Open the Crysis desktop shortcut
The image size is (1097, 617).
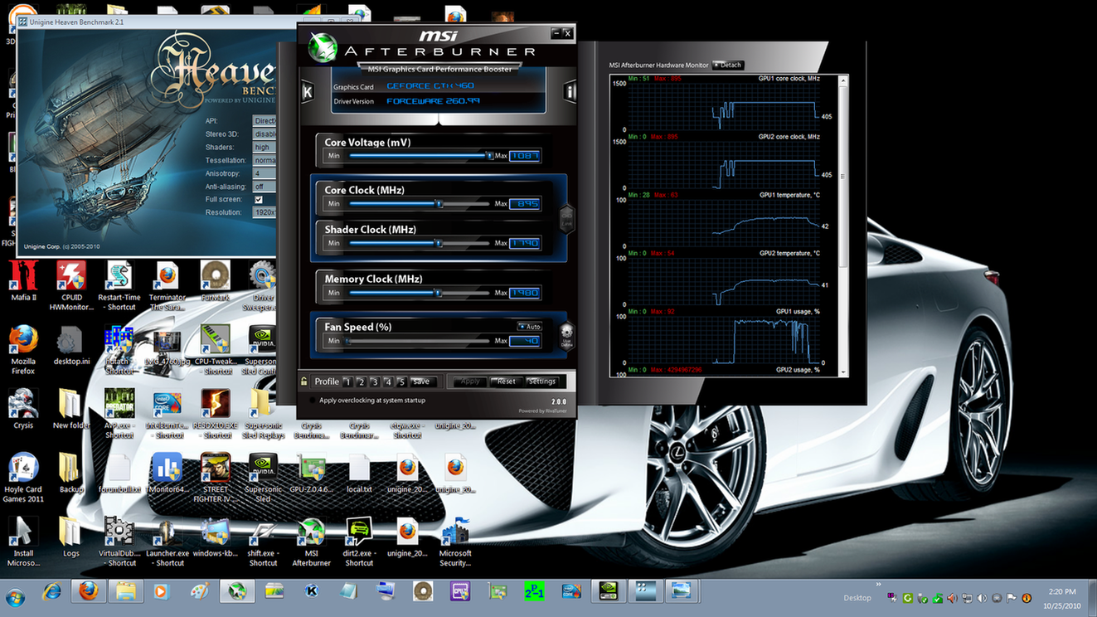23,408
